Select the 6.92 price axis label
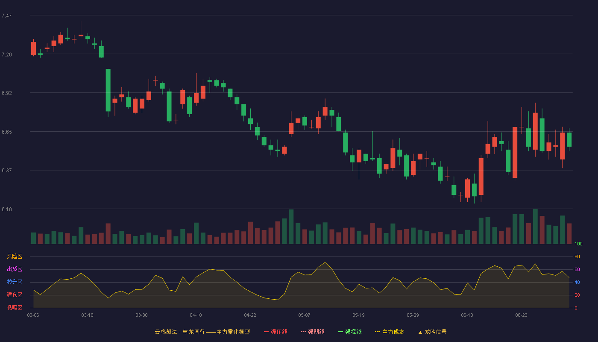 7,93
